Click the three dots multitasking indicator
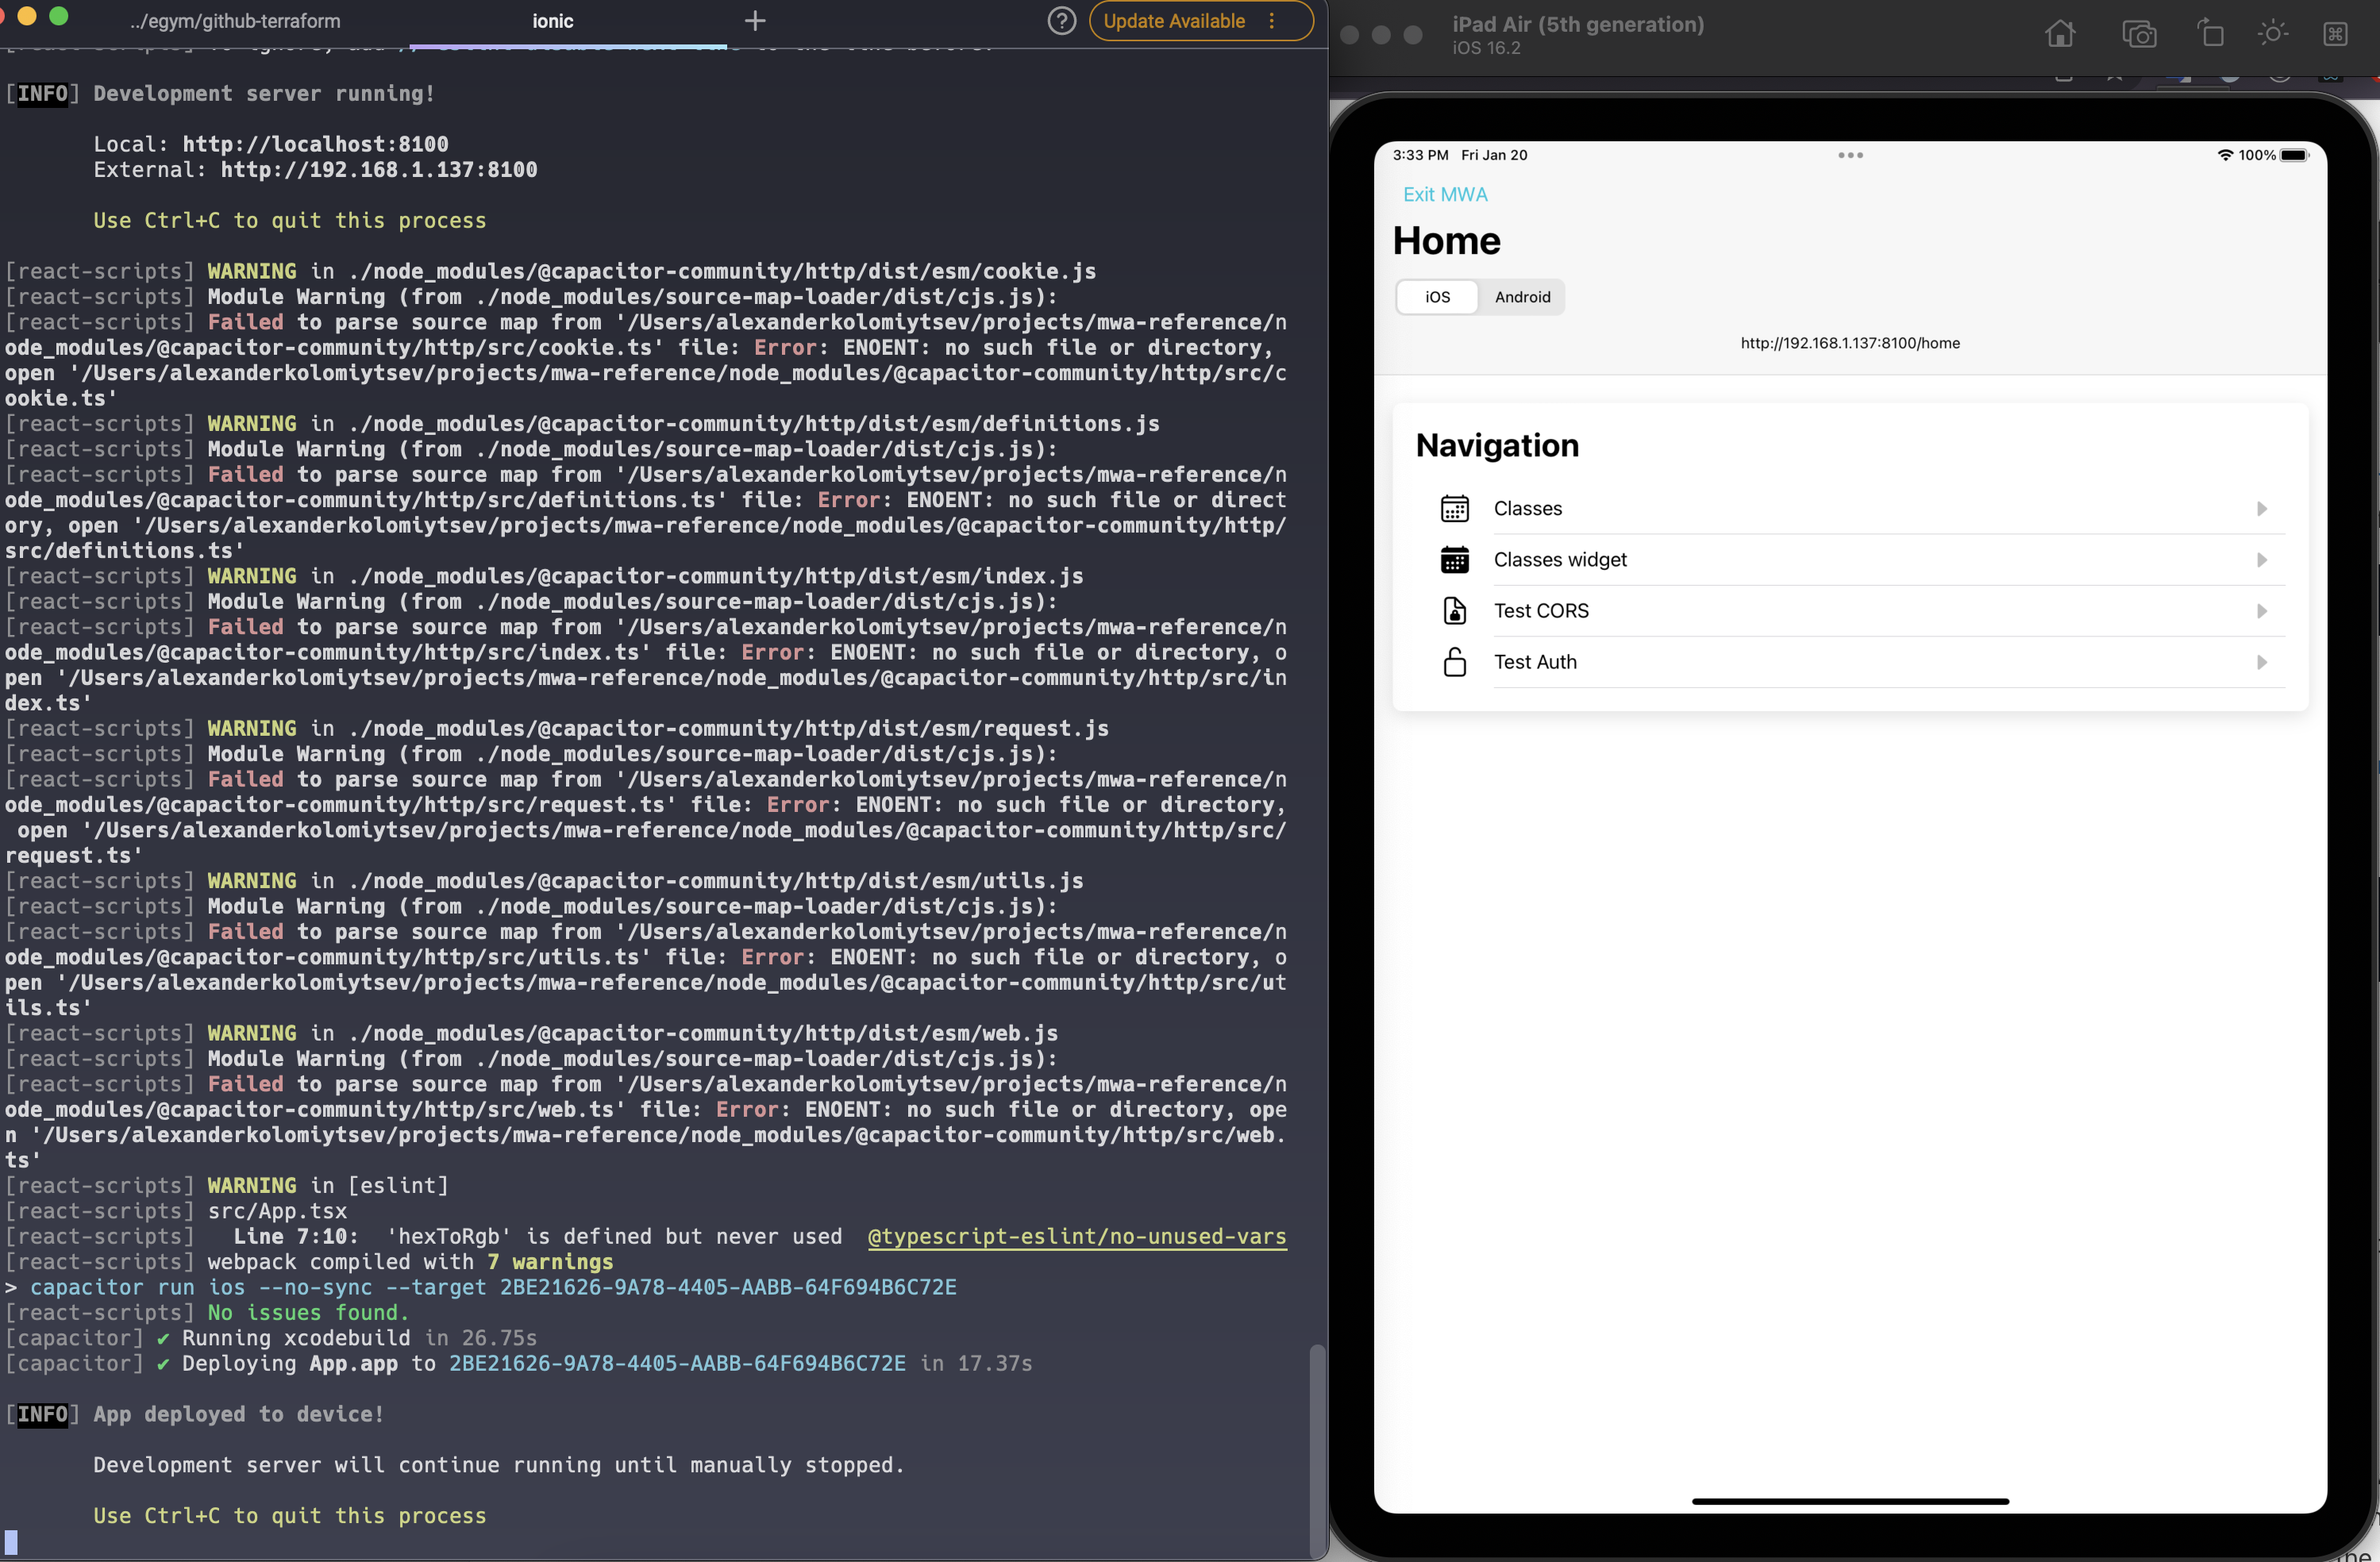 click(x=1850, y=155)
